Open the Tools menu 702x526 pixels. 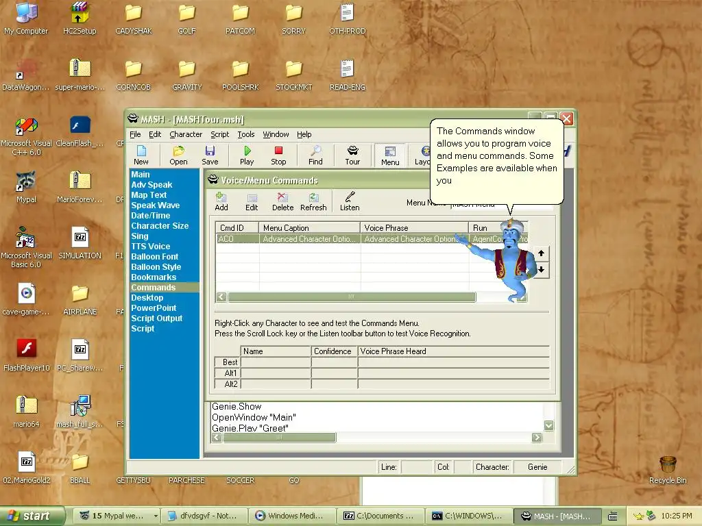pos(246,134)
